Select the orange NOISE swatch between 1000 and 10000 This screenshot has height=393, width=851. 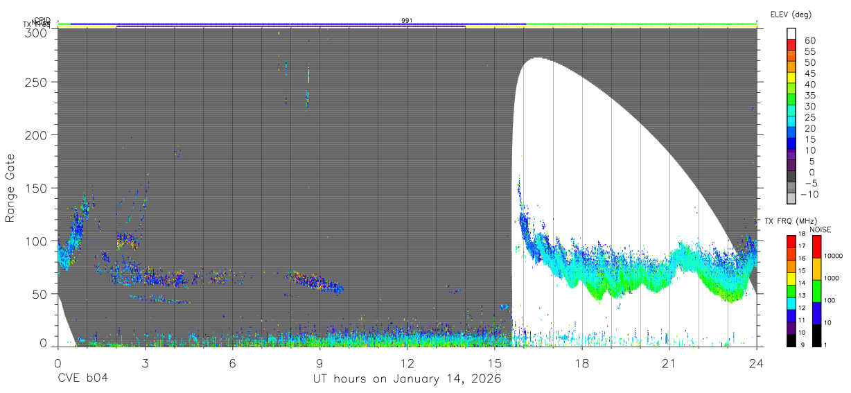coord(816,268)
